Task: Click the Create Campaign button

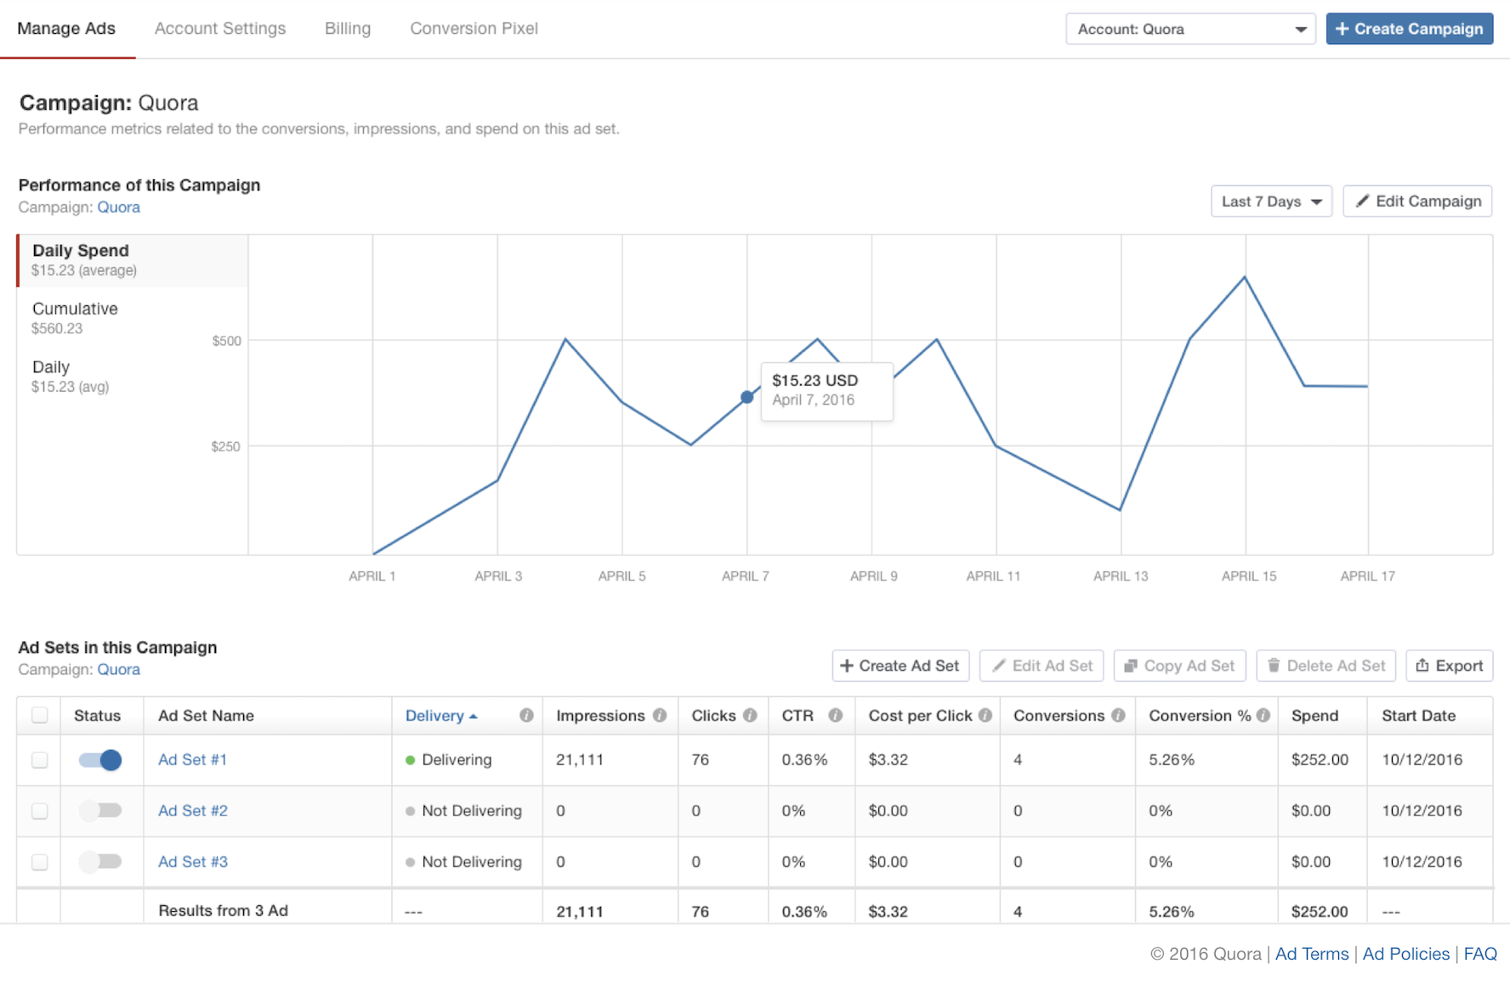Action: click(1410, 29)
